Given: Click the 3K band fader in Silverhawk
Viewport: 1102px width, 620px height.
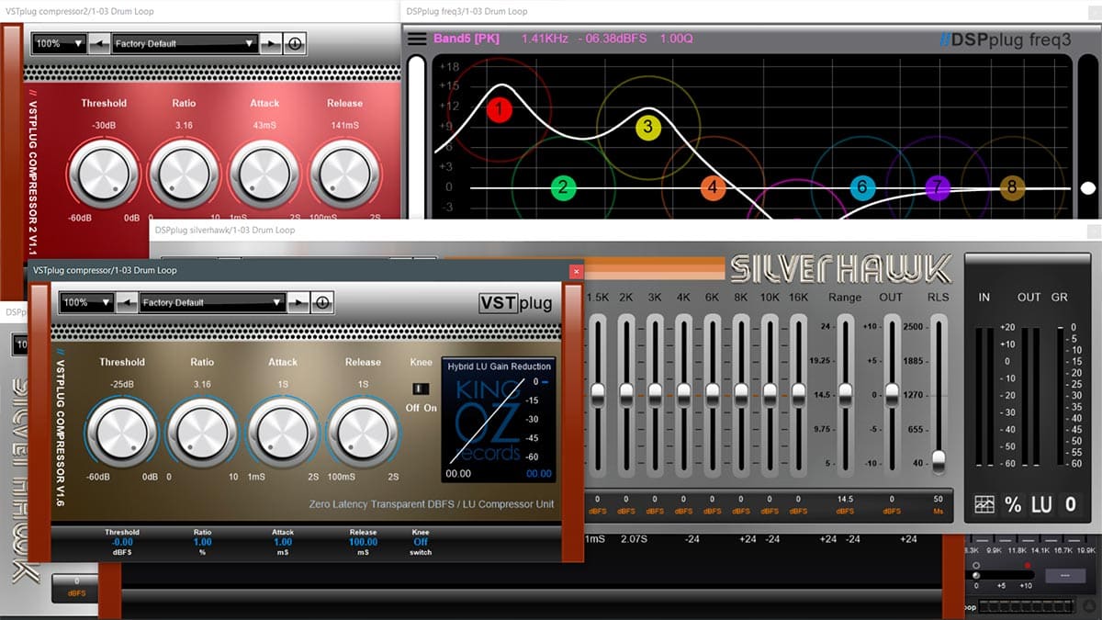Looking at the screenshot, I should pos(655,393).
